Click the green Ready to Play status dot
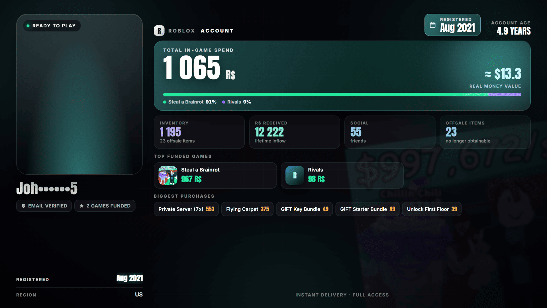 pos(28,26)
